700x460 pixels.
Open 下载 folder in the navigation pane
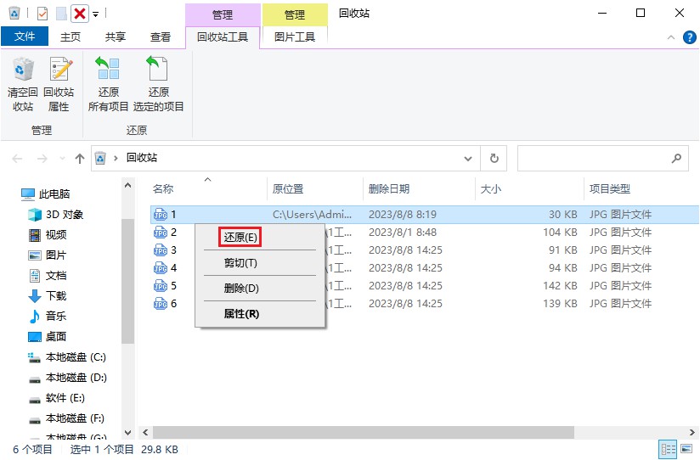[48, 296]
